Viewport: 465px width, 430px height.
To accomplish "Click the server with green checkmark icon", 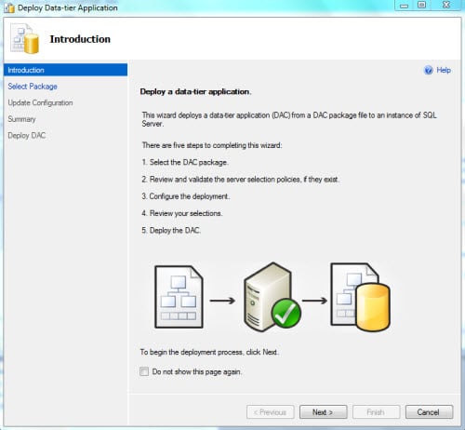I will [272, 297].
